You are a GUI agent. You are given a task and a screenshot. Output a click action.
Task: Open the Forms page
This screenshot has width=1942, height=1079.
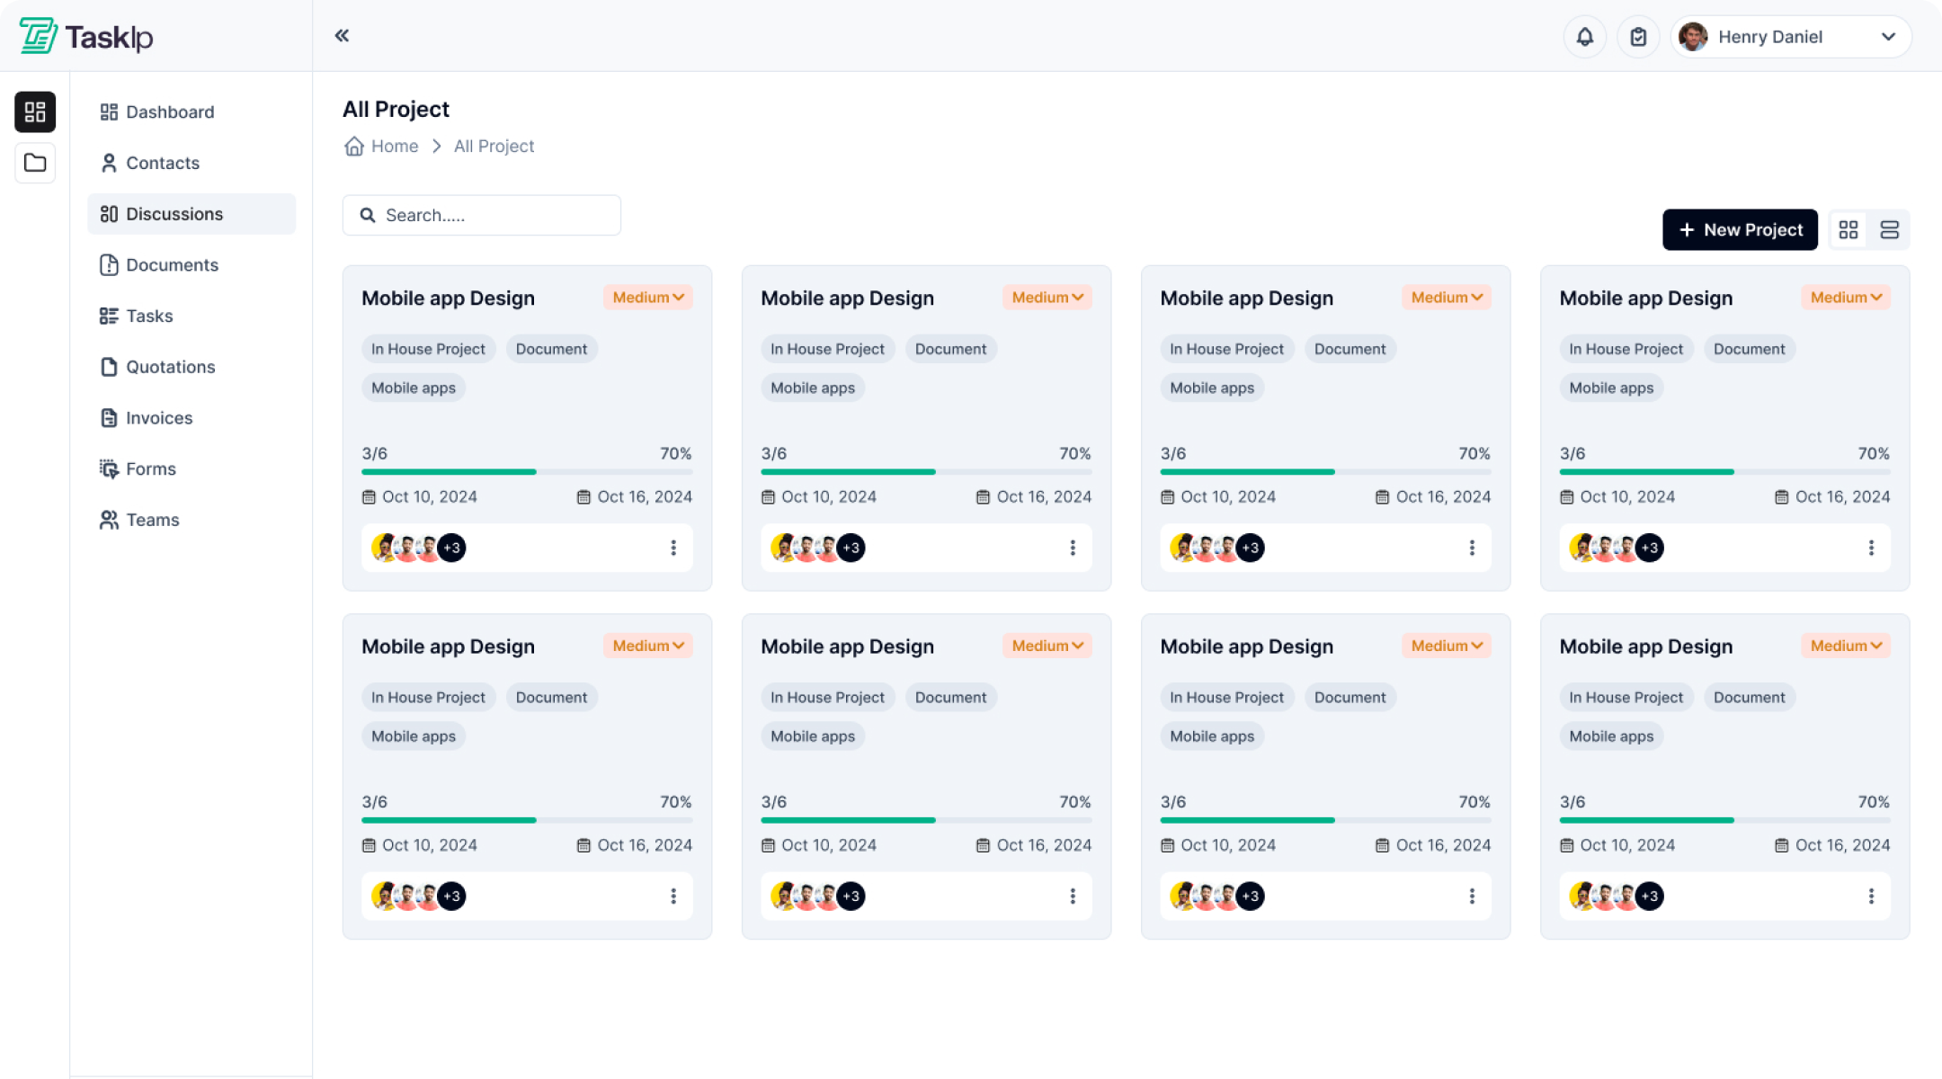point(150,468)
